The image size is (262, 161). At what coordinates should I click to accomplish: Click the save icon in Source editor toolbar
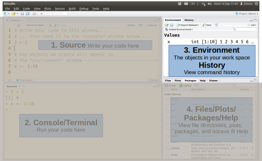coord(19,25)
